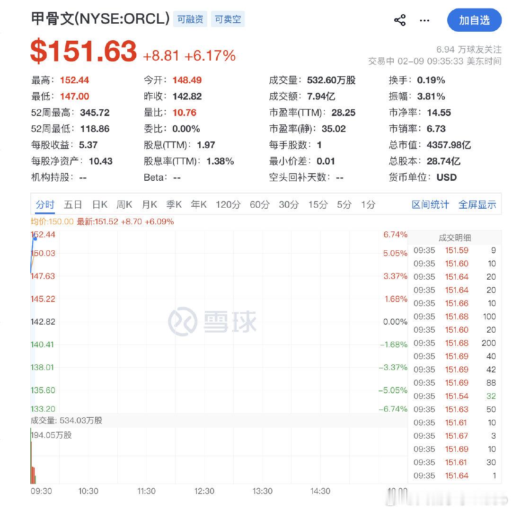Click the 市盈率(静) value 35.02
Viewport: 512px width, 511px height.
tap(334, 129)
